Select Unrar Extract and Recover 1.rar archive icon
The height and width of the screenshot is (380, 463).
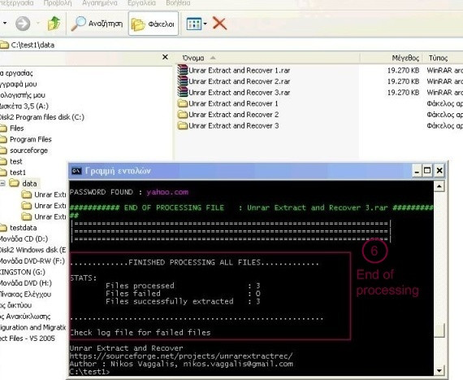tap(183, 70)
